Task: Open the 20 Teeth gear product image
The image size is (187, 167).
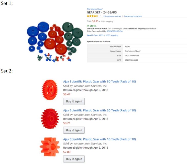Action: coord(50,119)
